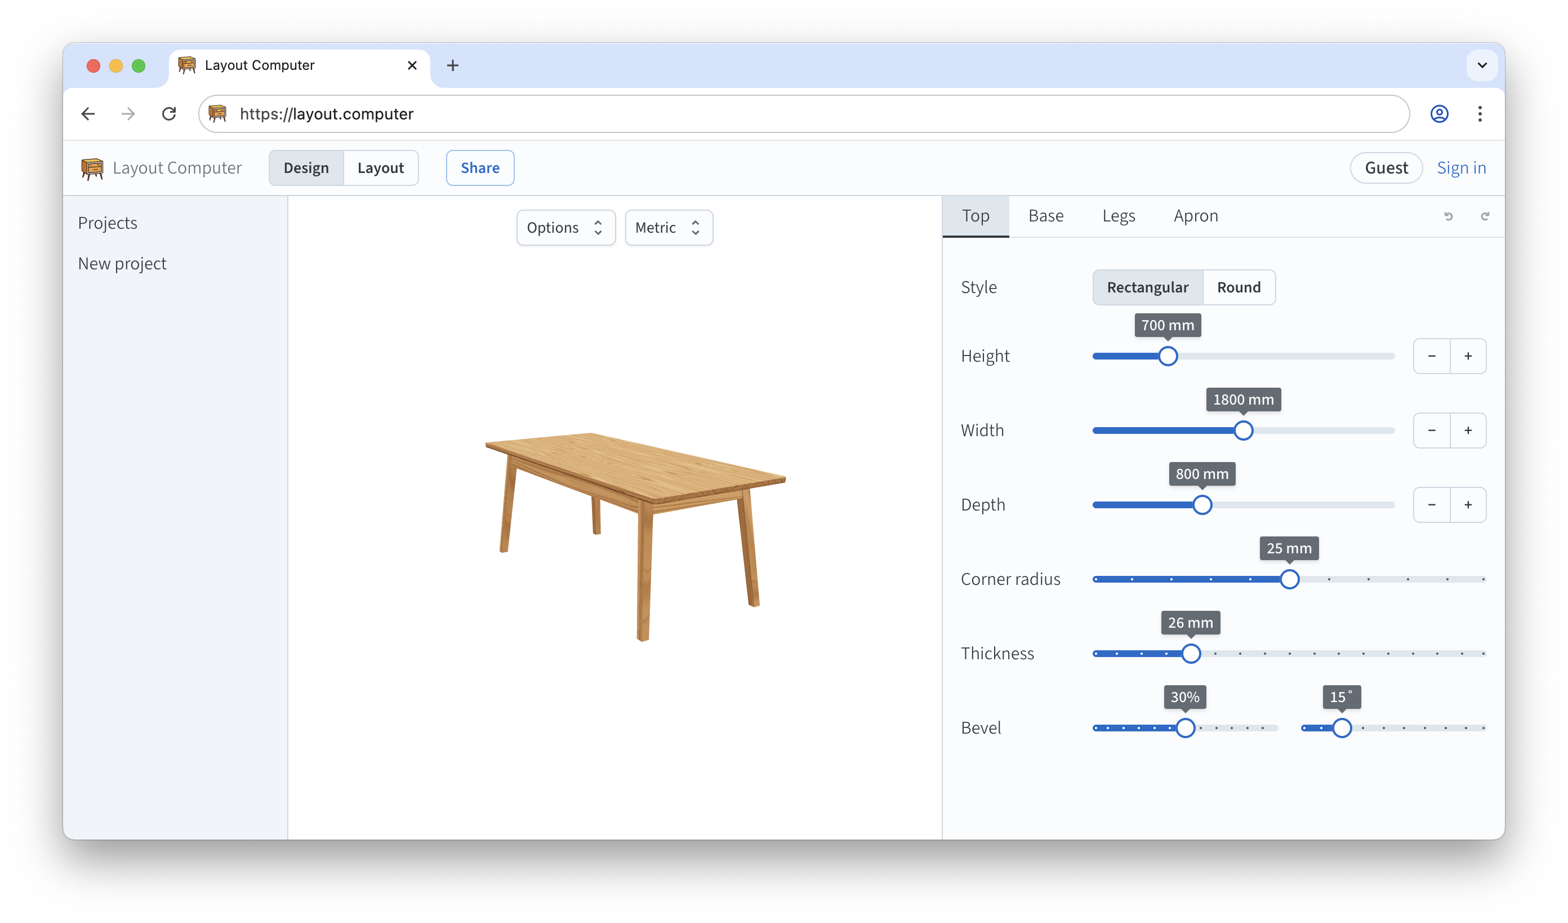Switch to the Legs tab

pos(1118,216)
